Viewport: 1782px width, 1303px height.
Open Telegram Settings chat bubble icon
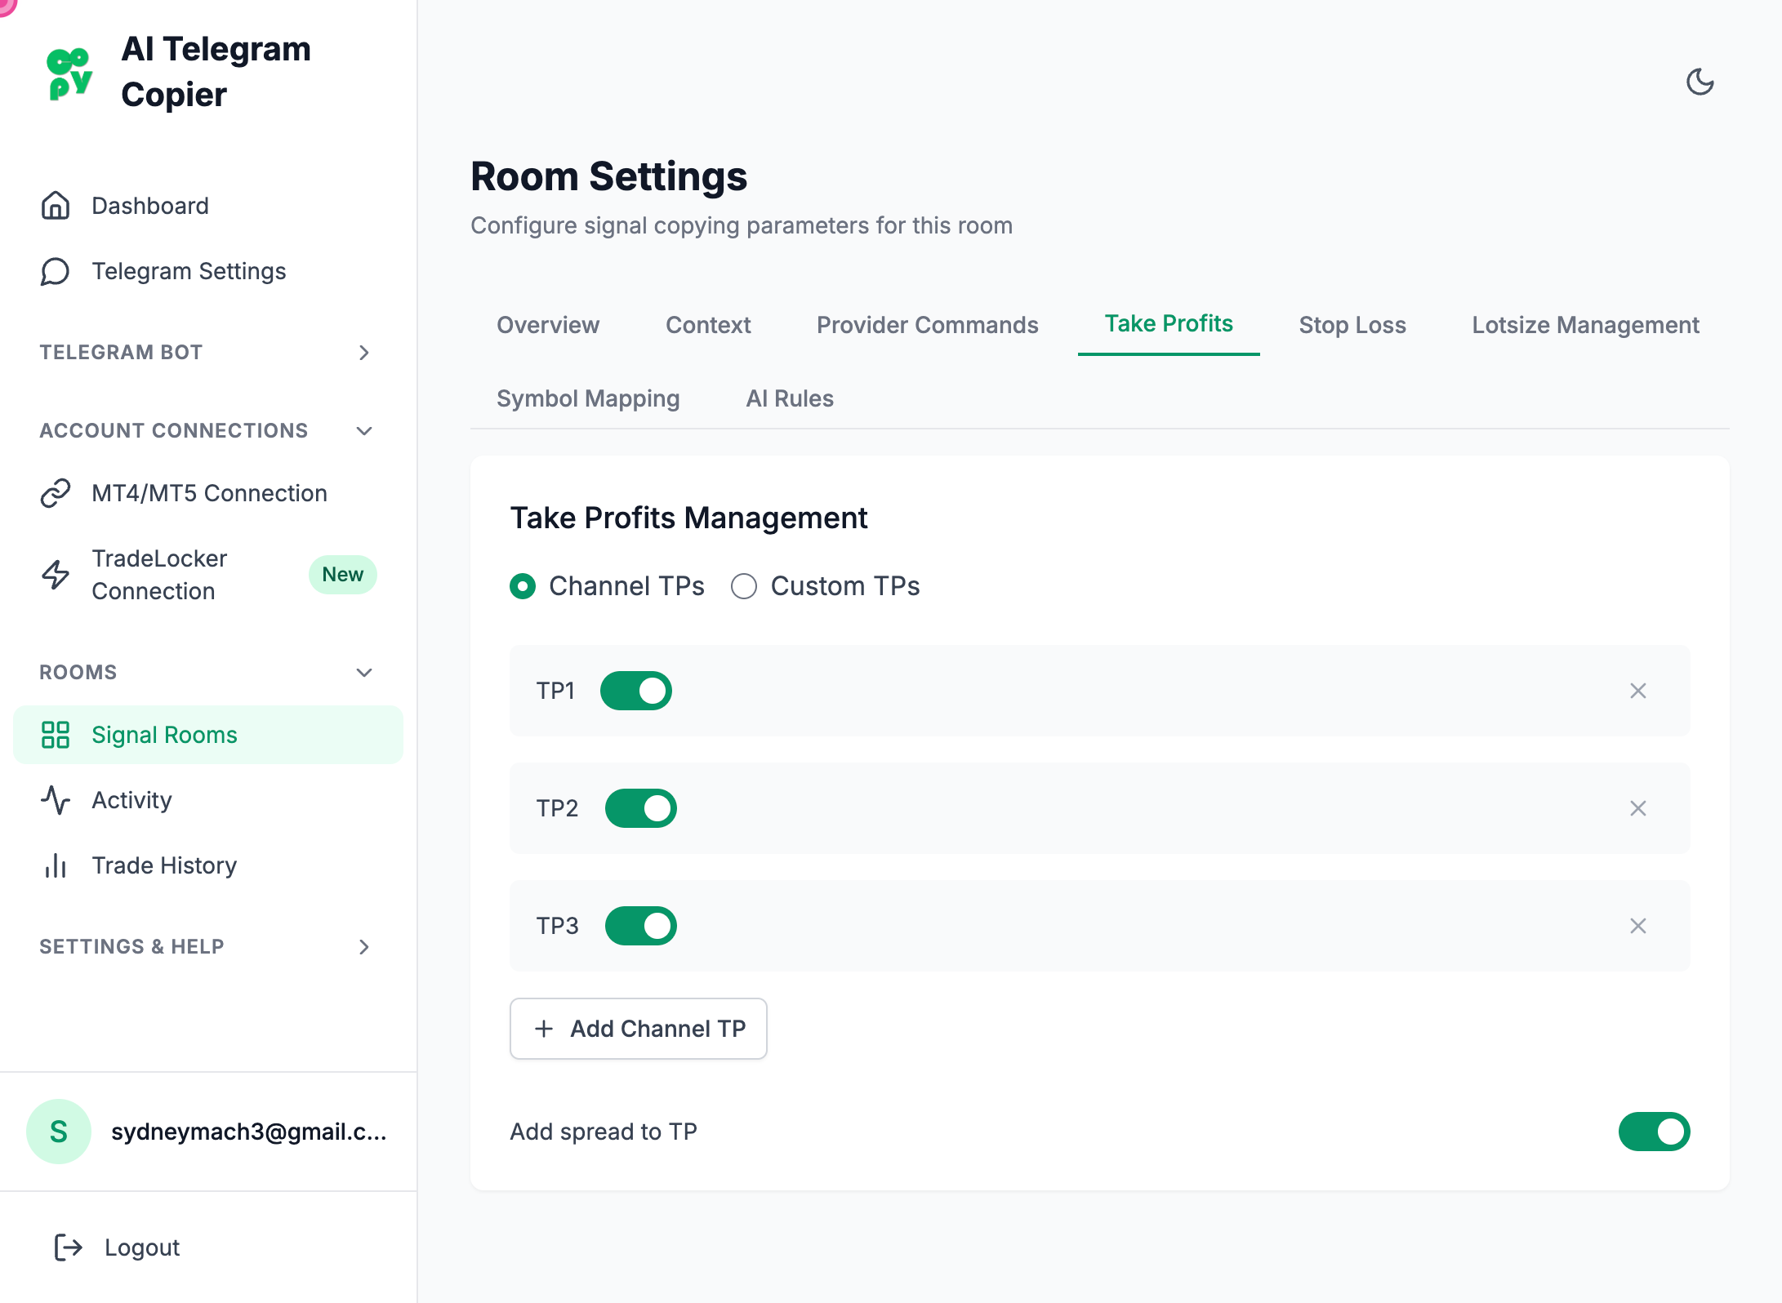click(x=56, y=271)
